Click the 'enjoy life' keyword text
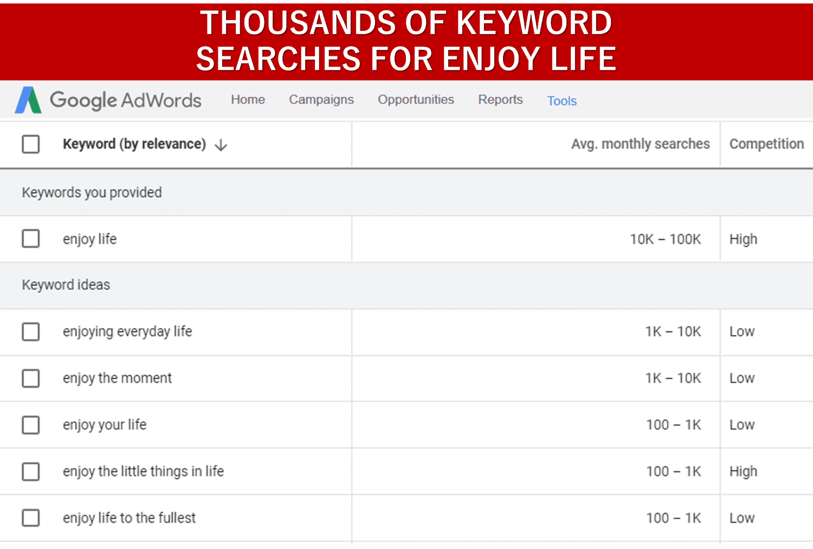813x549 pixels. pos(90,239)
